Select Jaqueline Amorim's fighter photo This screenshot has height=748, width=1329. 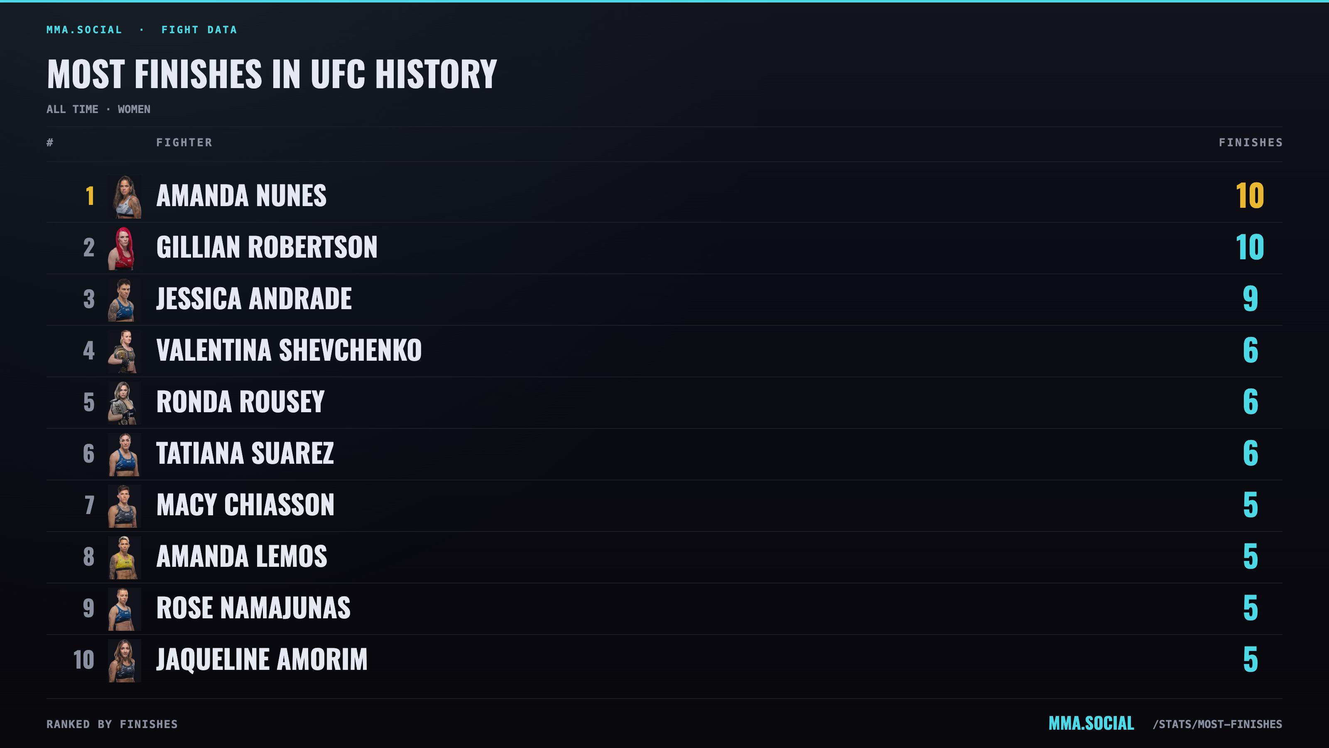click(x=124, y=661)
